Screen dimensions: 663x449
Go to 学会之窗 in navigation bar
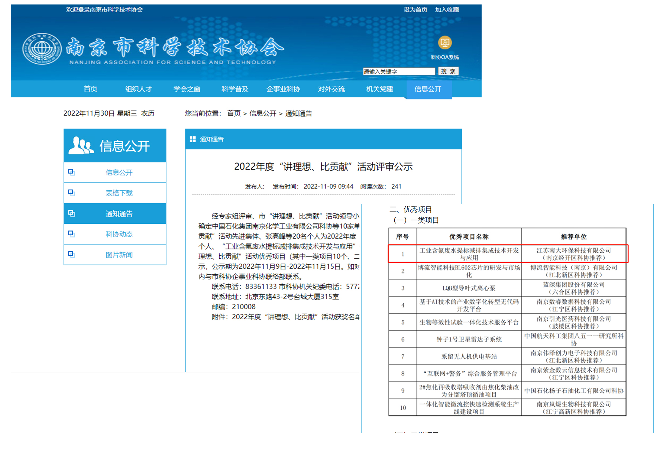pyautogui.click(x=187, y=89)
